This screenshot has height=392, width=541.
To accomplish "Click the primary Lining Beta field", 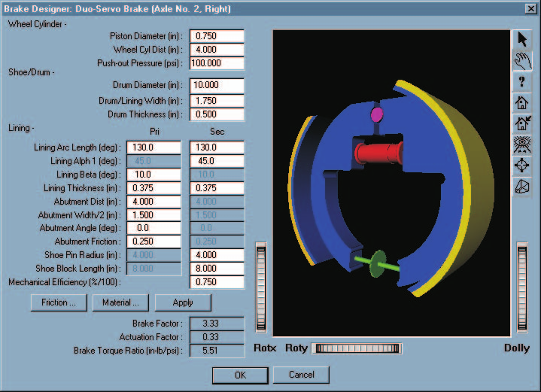I will point(154,175).
